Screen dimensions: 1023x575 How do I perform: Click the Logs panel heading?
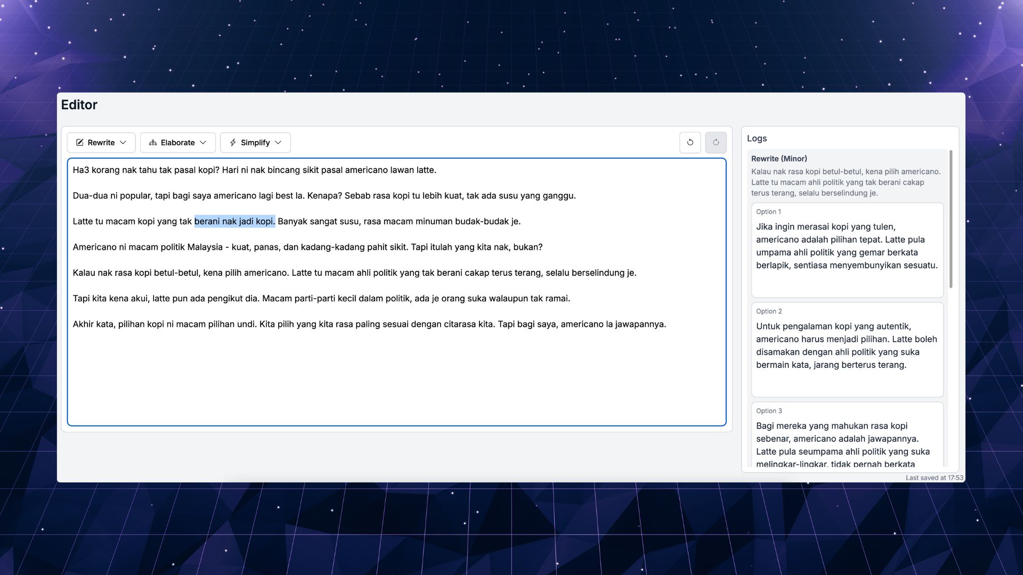(x=757, y=138)
